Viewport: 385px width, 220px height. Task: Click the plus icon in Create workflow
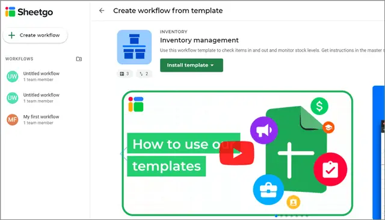click(x=11, y=35)
